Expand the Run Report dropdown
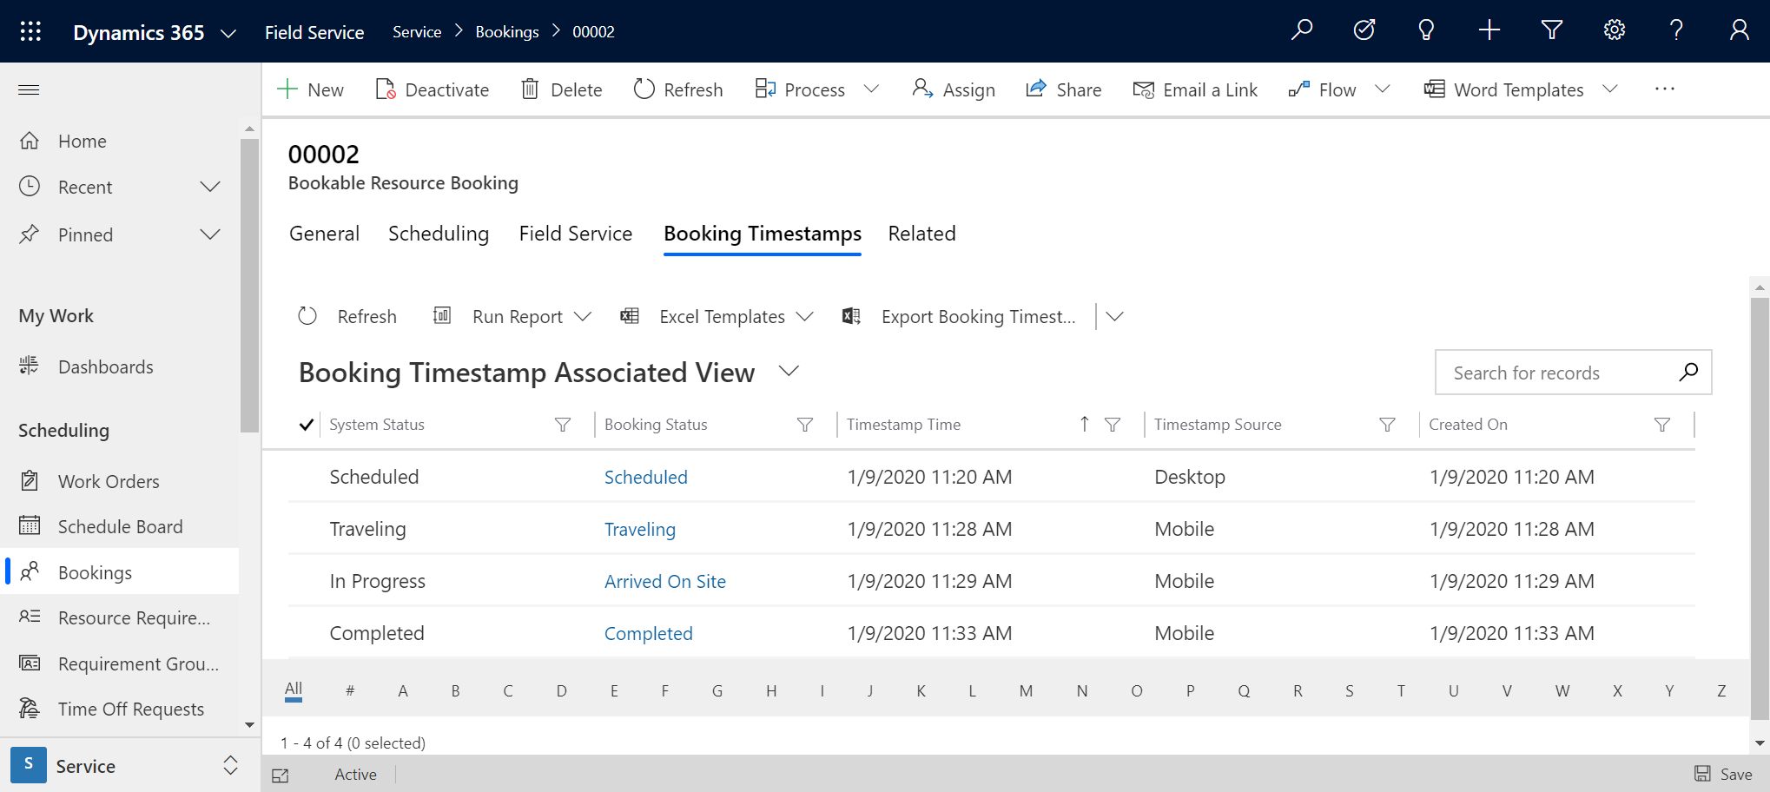 583,317
